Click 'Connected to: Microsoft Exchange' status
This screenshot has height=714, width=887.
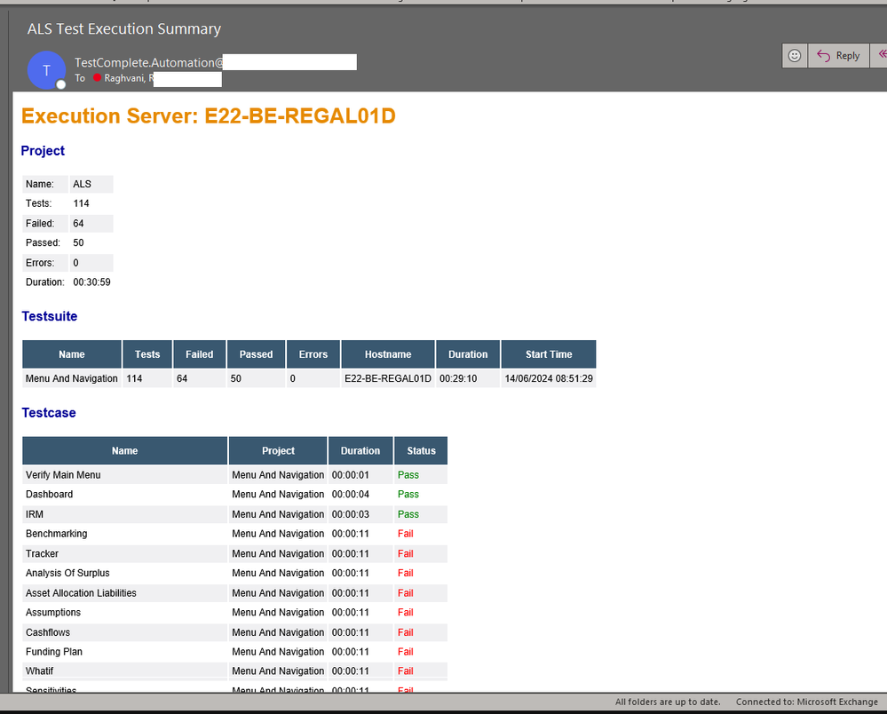coord(806,702)
